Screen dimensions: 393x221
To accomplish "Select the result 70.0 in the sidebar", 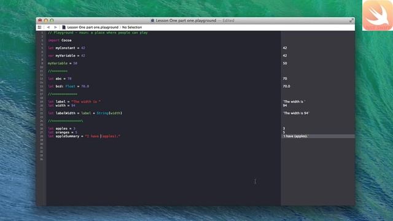I will [286, 86].
